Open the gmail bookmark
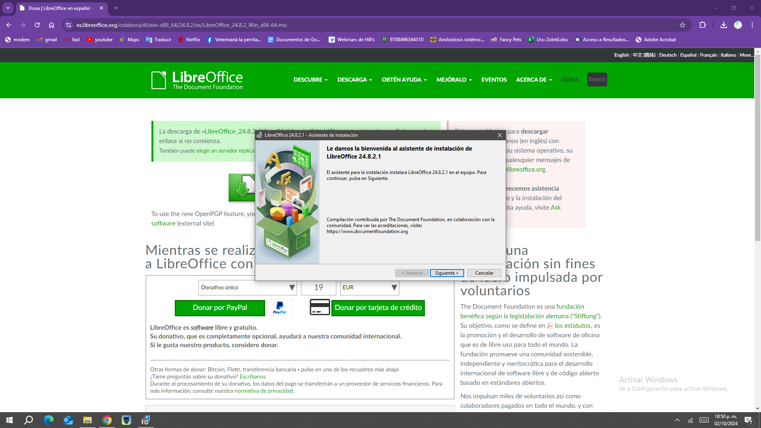761x428 pixels. 47,40
